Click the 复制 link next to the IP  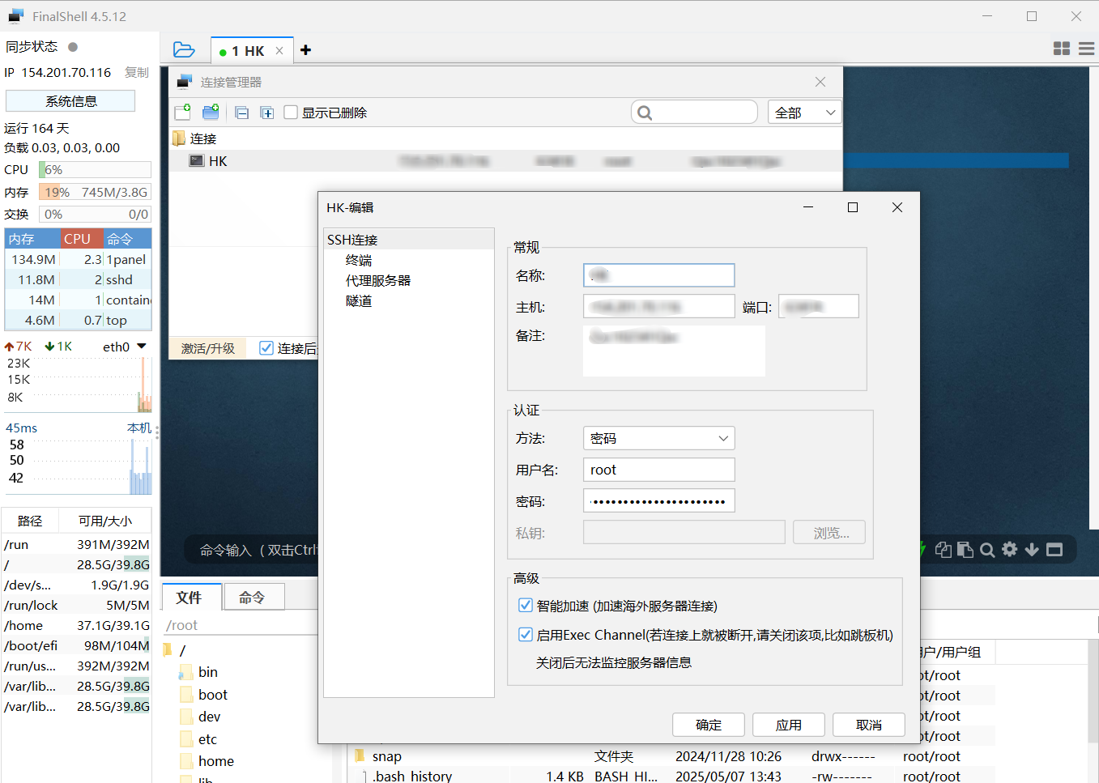click(x=136, y=72)
